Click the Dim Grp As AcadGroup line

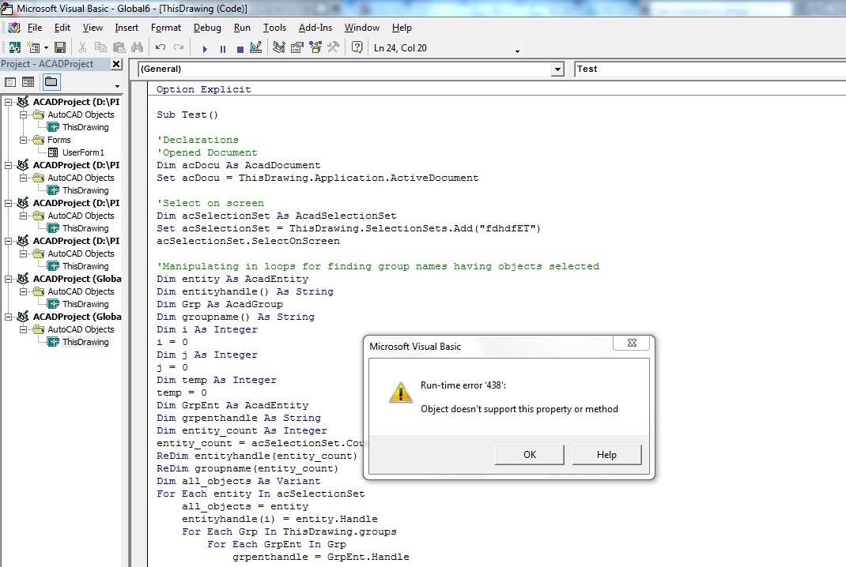tap(220, 304)
